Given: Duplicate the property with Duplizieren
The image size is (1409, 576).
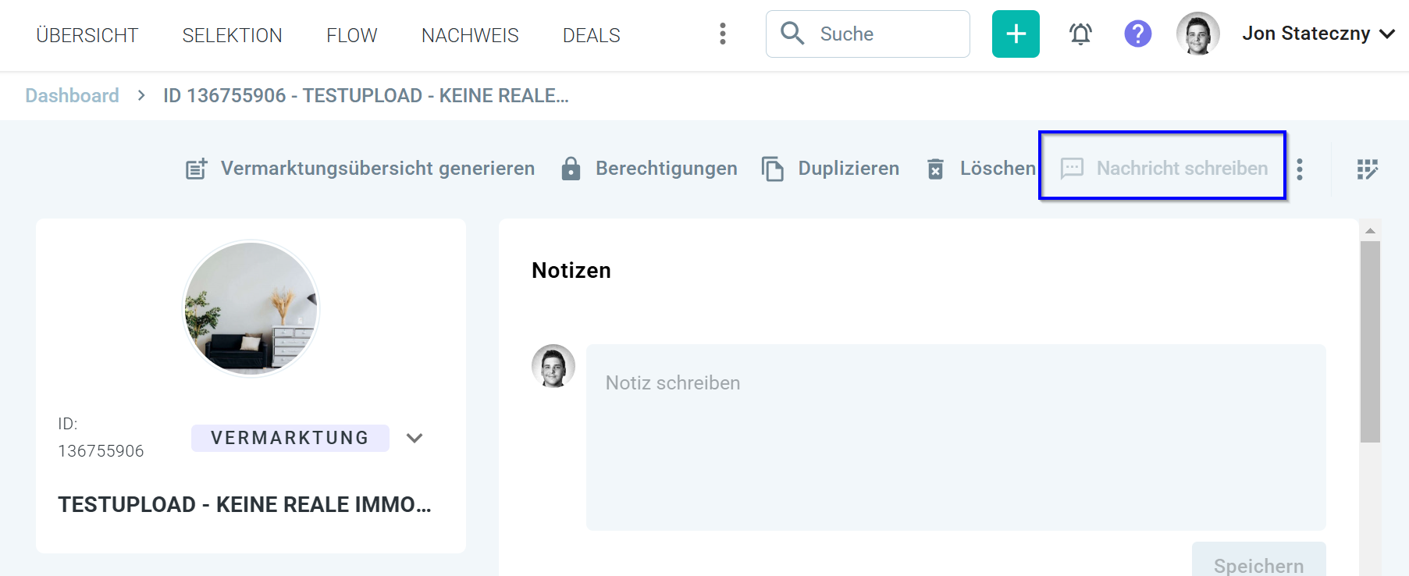Looking at the screenshot, I should coord(849,168).
